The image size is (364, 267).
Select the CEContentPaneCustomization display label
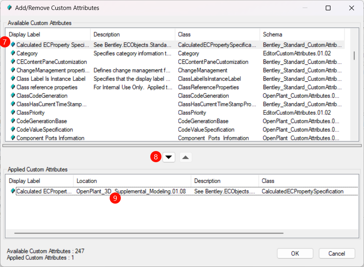51,62
